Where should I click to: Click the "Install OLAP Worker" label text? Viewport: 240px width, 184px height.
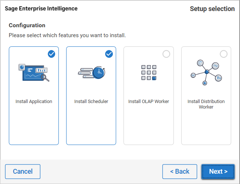(148, 102)
